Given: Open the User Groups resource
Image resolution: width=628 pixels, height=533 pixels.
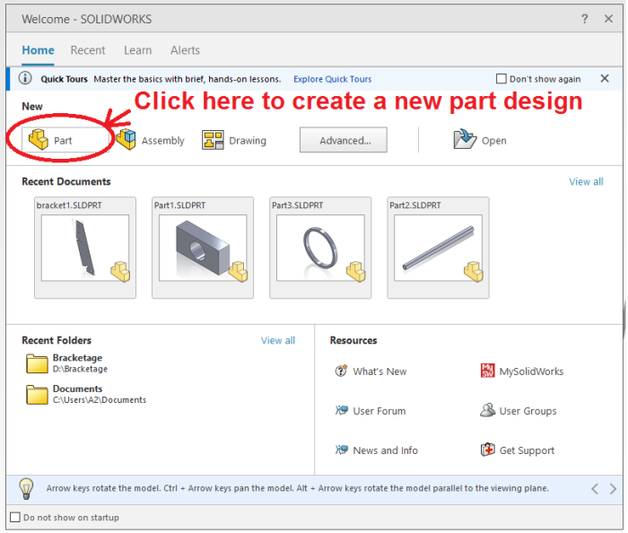Looking at the screenshot, I should click(x=519, y=411).
